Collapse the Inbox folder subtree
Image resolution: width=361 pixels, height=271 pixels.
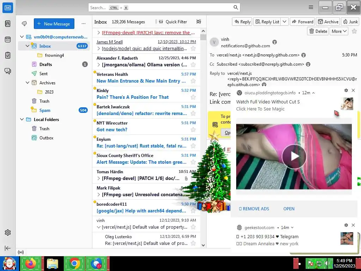tap(27, 46)
